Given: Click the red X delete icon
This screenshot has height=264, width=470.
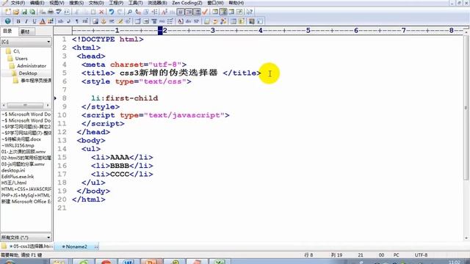Looking at the screenshot, I should click(x=101, y=12).
